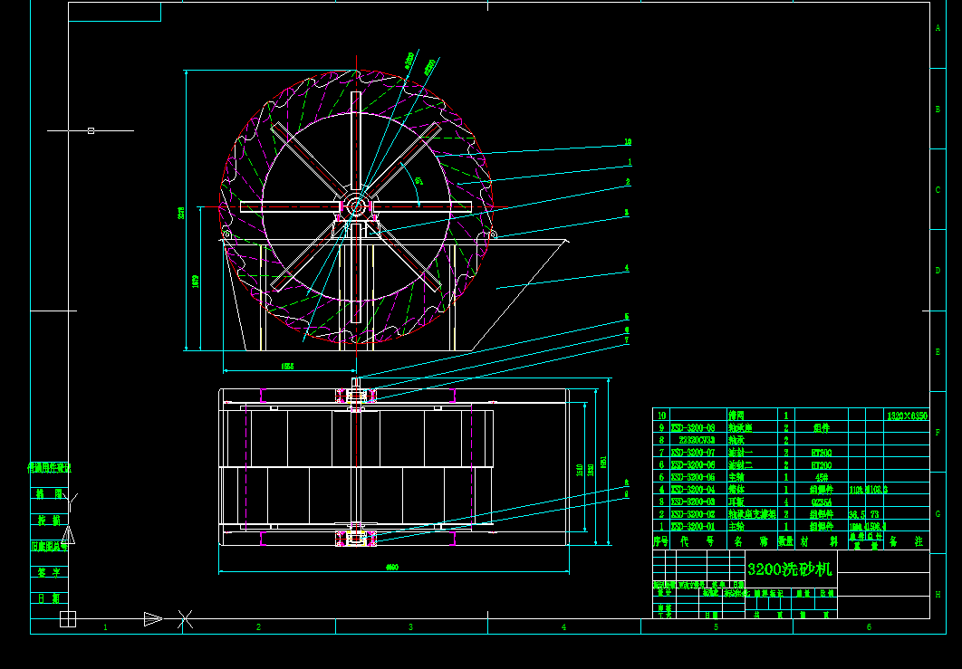Select part code "ZSD-3200-09" in parts list

tap(693, 428)
